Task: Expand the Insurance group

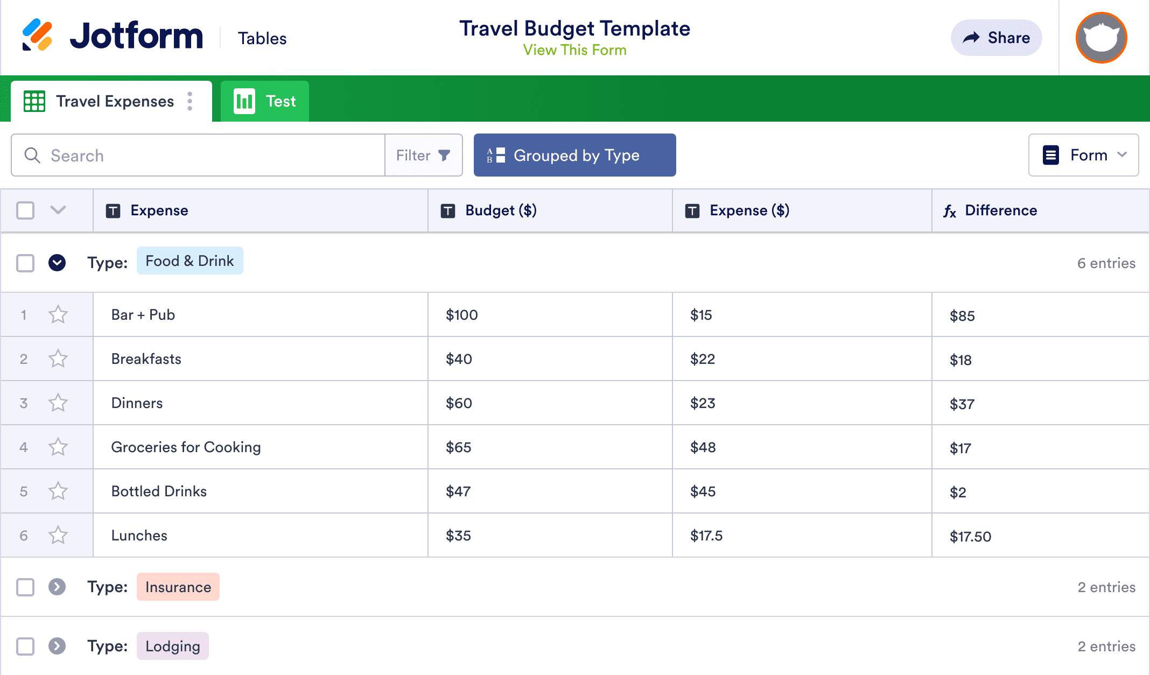Action: pyautogui.click(x=57, y=587)
